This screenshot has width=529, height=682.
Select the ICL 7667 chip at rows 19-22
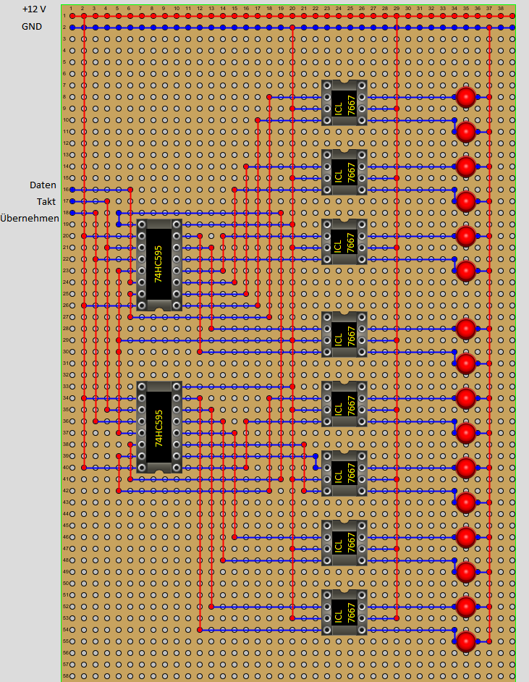(x=344, y=242)
